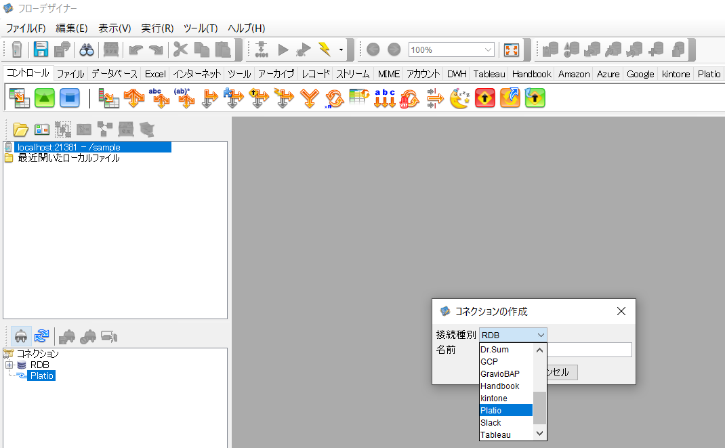Switch to the Excel tab
725x448 pixels.
(155, 74)
